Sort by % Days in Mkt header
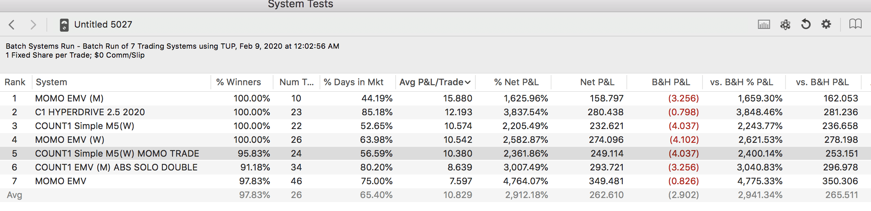The height and width of the screenshot is (211, 871). 353,82
